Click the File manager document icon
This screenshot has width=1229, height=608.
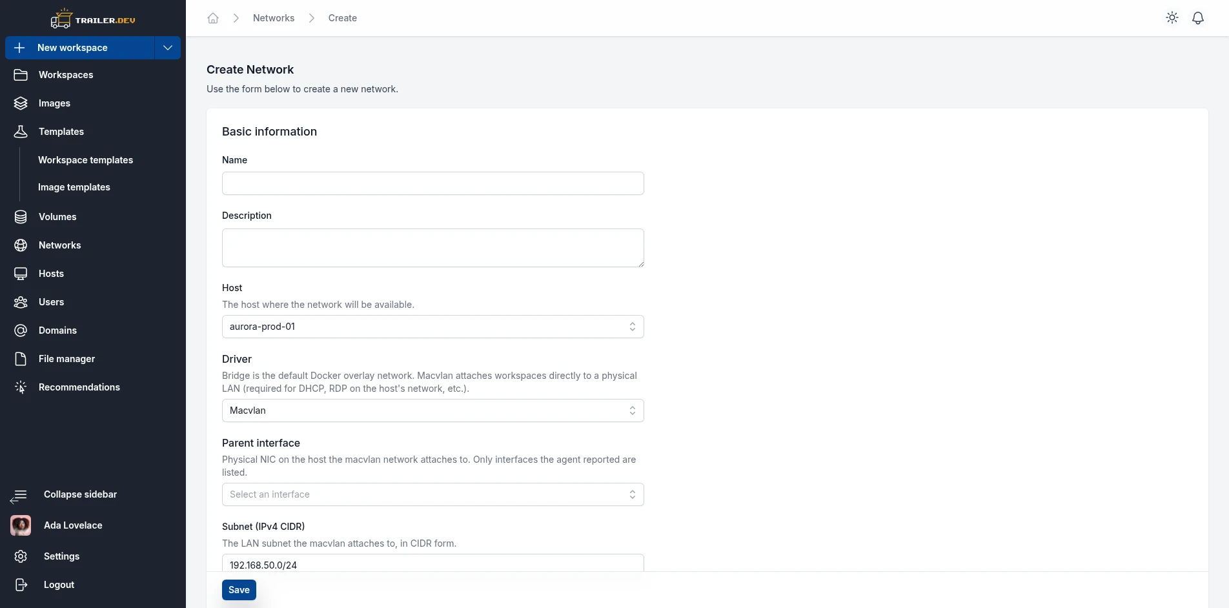click(21, 359)
